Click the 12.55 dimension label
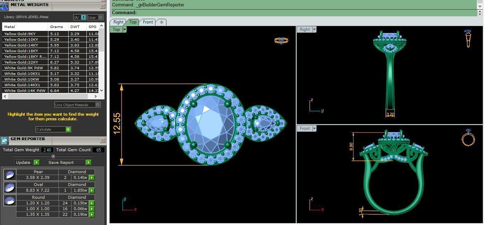The width and height of the screenshot is (484, 225). pyautogui.click(x=117, y=124)
